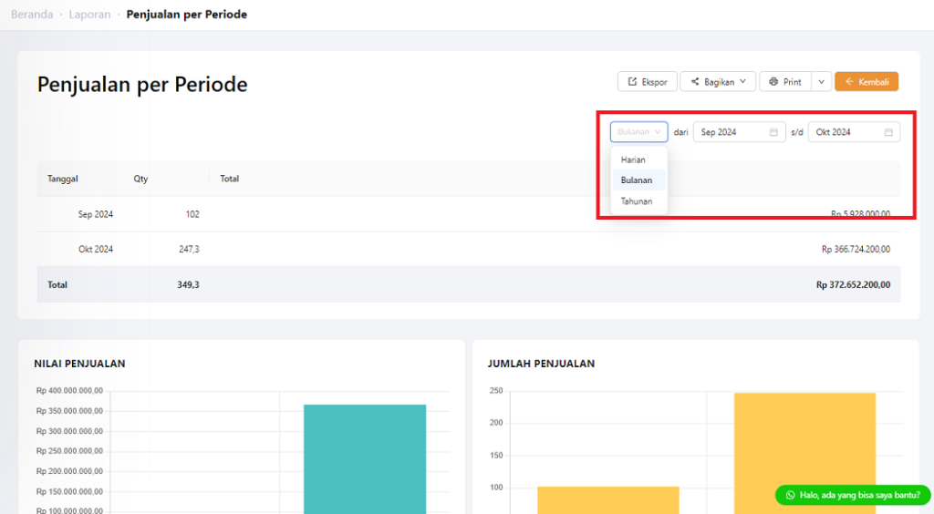This screenshot has width=934, height=514.
Task: Click the NILAI PENJUALAN chart title
Action: point(80,364)
